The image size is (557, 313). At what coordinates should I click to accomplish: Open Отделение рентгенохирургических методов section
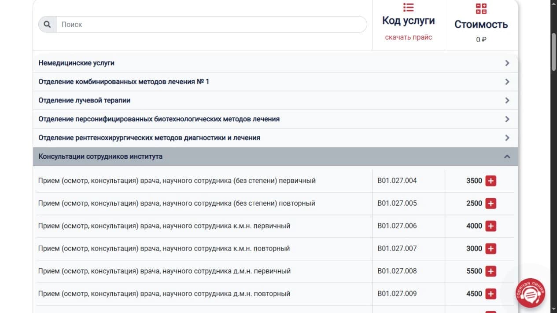click(x=275, y=138)
